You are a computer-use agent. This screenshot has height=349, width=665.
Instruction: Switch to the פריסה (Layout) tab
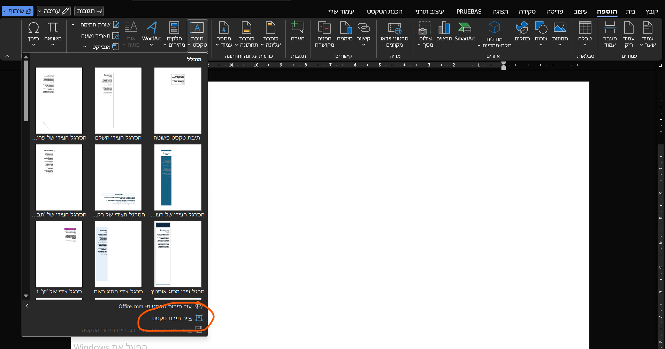pos(555,11)
